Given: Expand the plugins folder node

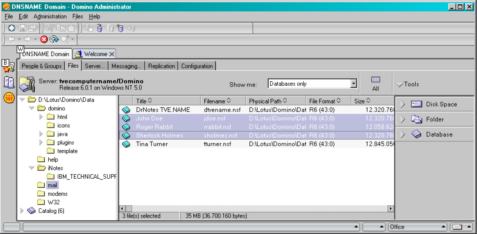Looking at the screenshot, I should [x=41, y=143].
